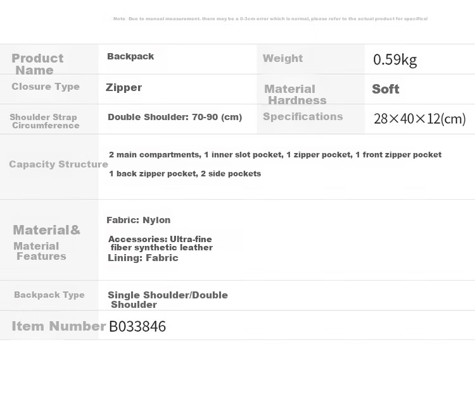Select 'Double Shoulder: 70-90 (cm)' text
The height and width of the screenshot is (397, 475).
[175, 117]
